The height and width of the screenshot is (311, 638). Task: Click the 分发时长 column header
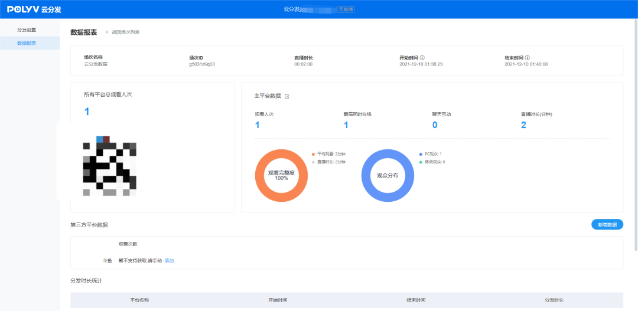coord(554,300)
